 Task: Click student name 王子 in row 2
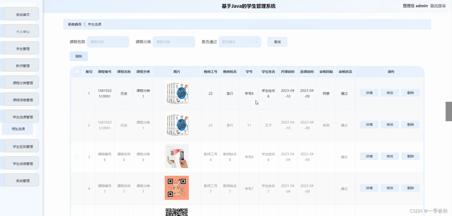coord(268,125)
